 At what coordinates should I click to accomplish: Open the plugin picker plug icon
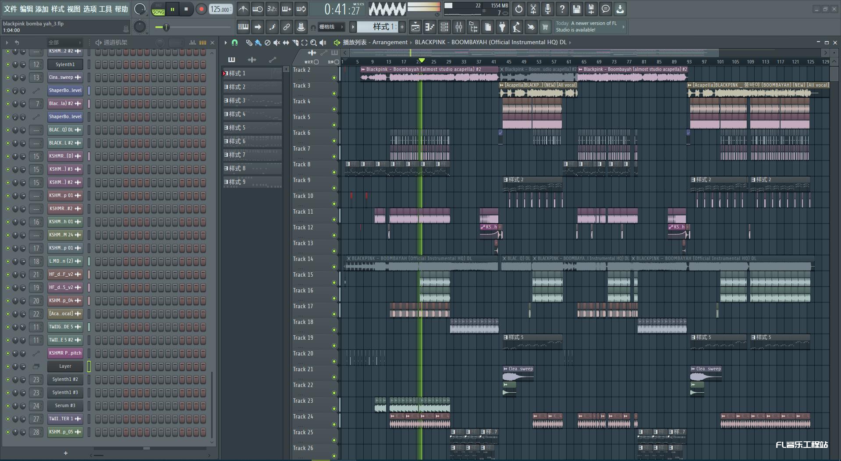tap(502, 27)
